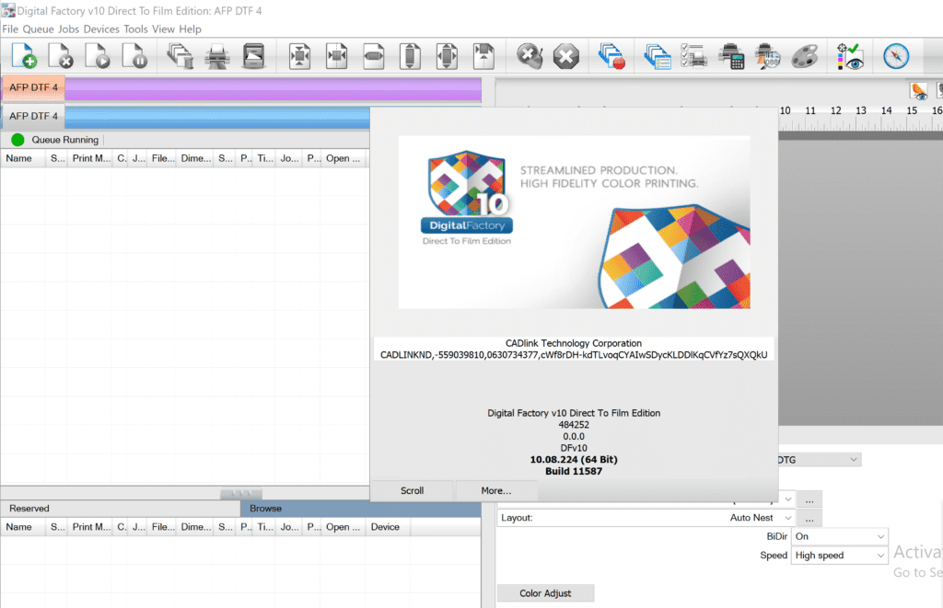943x608 pixels.
Task: Select the gray AFP DTF 4 queue tab
Action: click(34, 116)
